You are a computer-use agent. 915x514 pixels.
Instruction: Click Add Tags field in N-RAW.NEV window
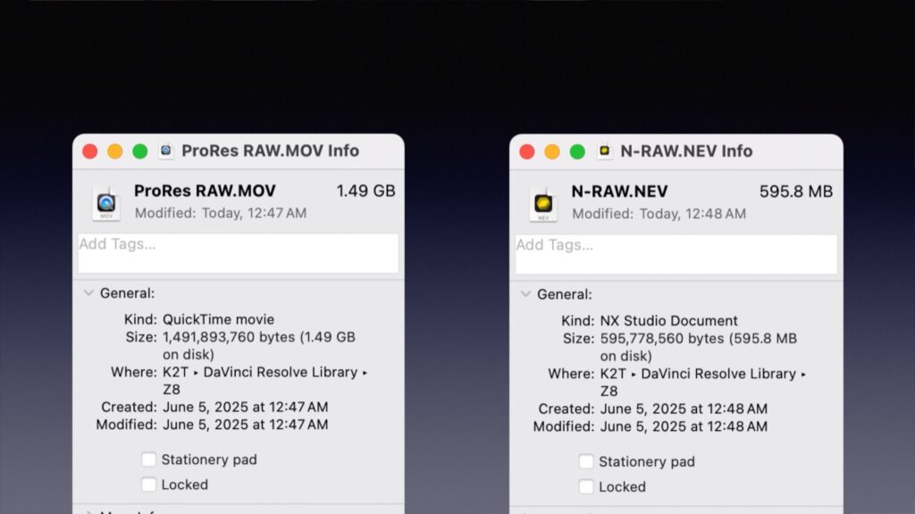pos(676,254)
